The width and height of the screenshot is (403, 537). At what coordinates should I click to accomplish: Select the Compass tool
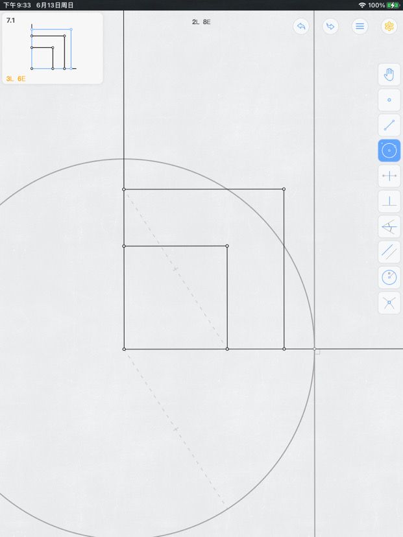389,278
